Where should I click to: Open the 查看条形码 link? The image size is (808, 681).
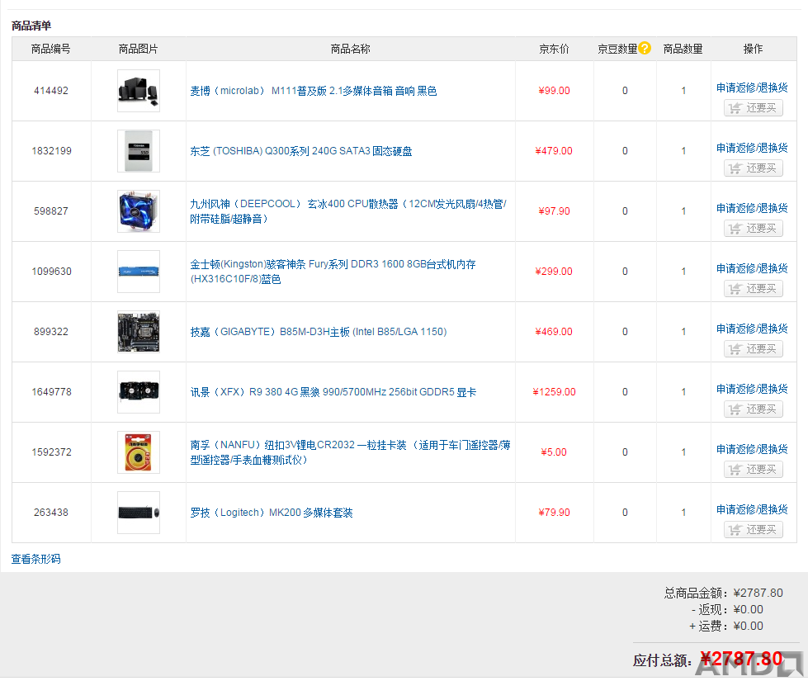[36, 560]
